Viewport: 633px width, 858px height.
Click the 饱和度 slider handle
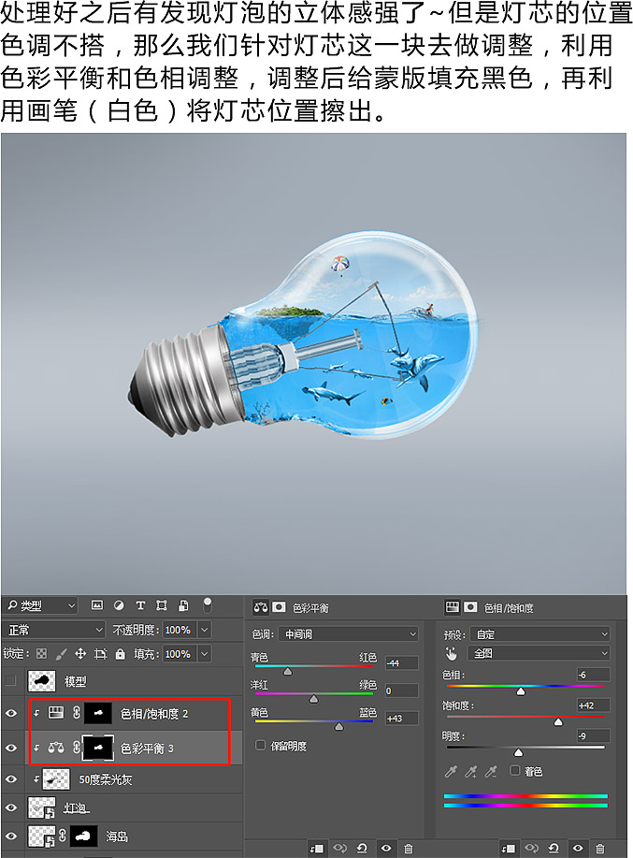click(x=558, y=722)
